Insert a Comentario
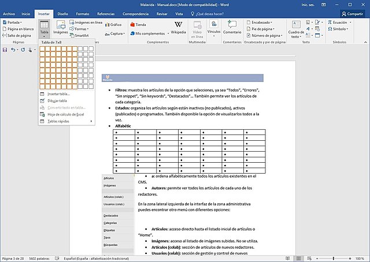The image size is (370, 262). tap(232, 27)
